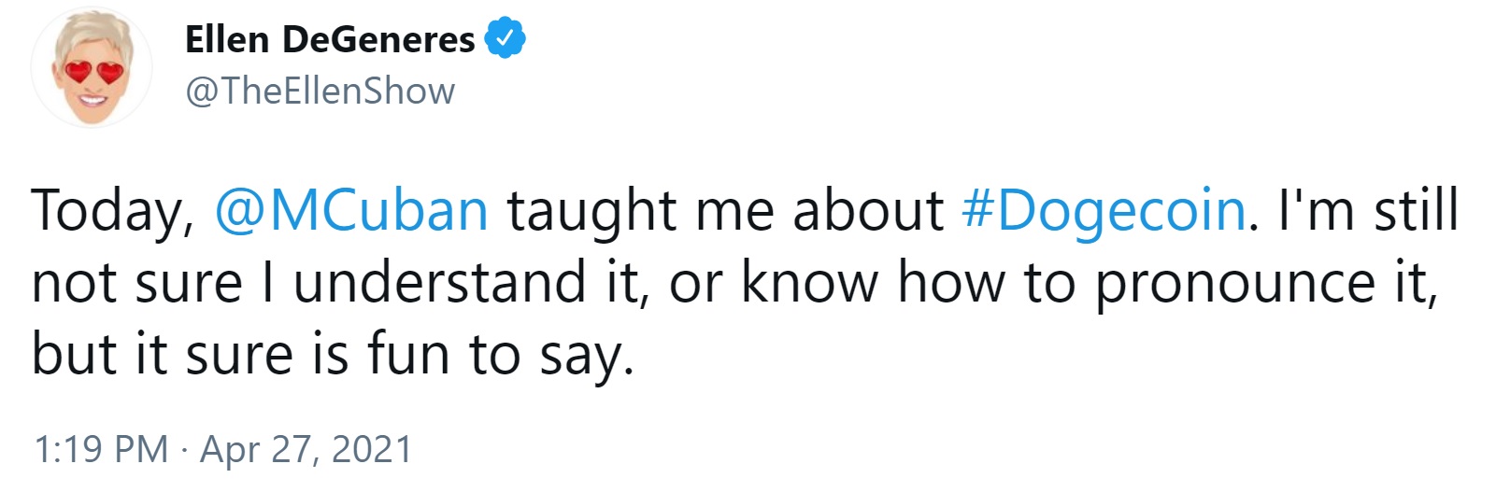This screenshot has height=492, width=1510.
Task: Open the Ellen DeGeneres display name
Action: click(330, 39)
